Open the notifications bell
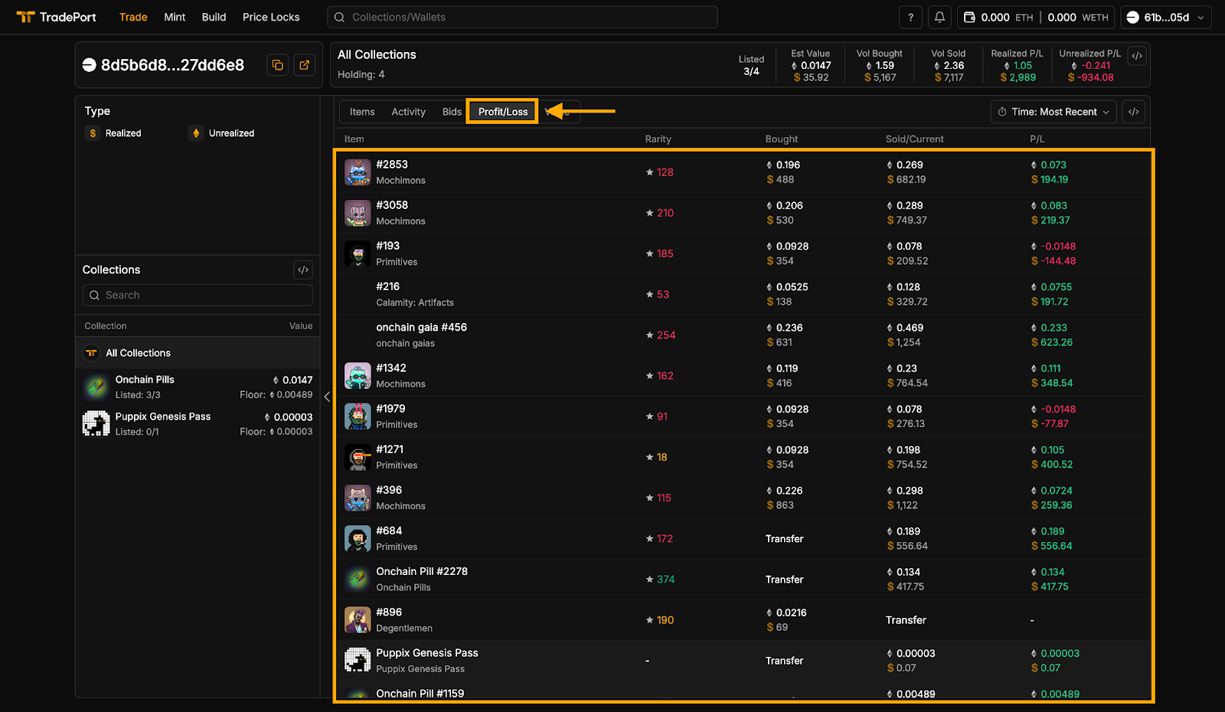 (x=939, y=17)
